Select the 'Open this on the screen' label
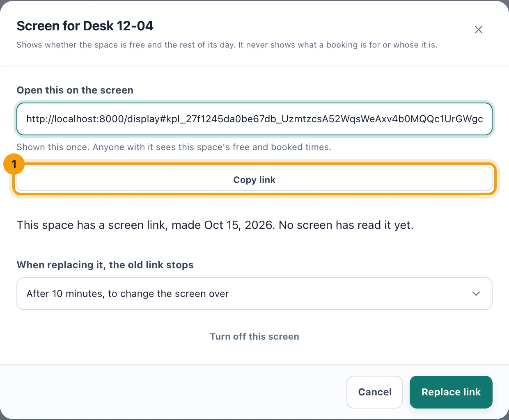The image size is (509, 420). (x=75, y=90)
